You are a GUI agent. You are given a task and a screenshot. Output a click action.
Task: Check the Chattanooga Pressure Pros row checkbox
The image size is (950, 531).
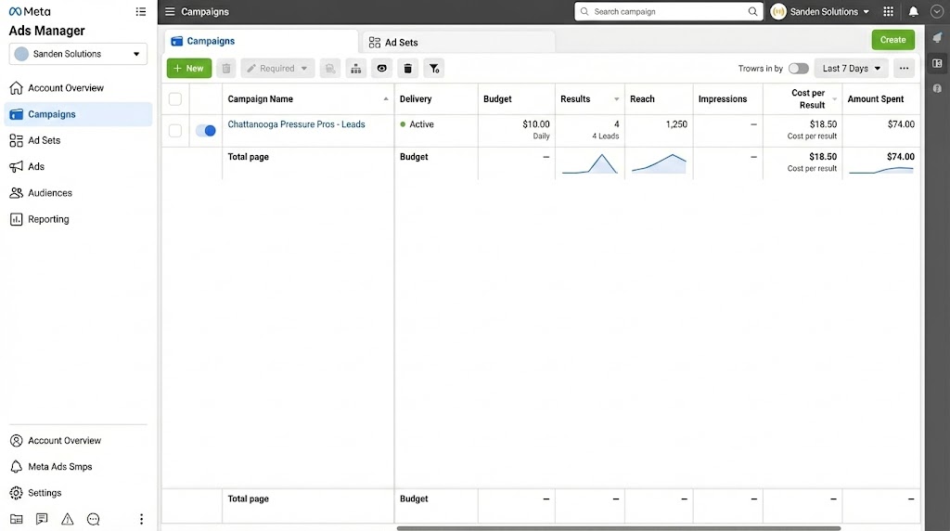pos(175,130)
